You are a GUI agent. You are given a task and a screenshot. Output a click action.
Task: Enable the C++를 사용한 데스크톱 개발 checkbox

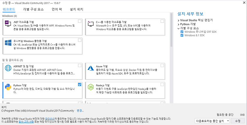tap(162, 21)
